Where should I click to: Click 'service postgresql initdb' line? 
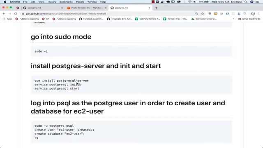point(58,85)
